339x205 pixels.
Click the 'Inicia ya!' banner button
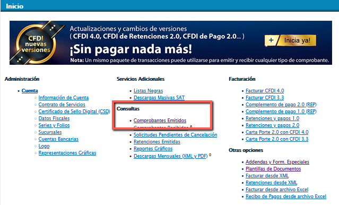pyautogui.click(x=290, y=40)
